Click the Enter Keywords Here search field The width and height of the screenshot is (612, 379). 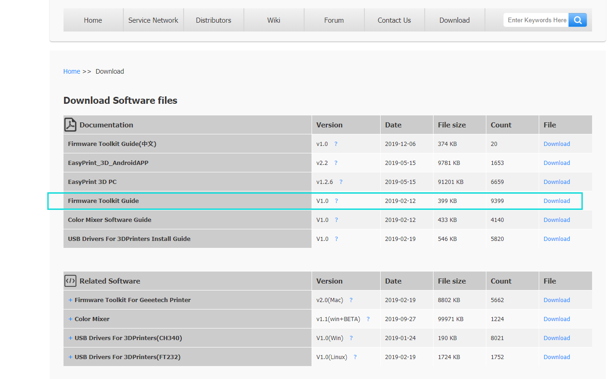tap(536, 20)
